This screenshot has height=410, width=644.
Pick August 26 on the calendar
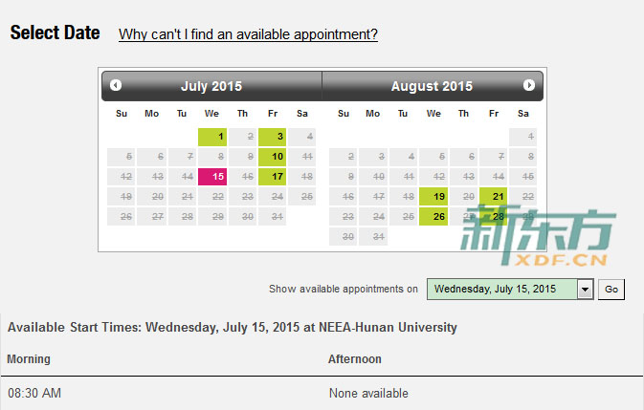[433, 217]
